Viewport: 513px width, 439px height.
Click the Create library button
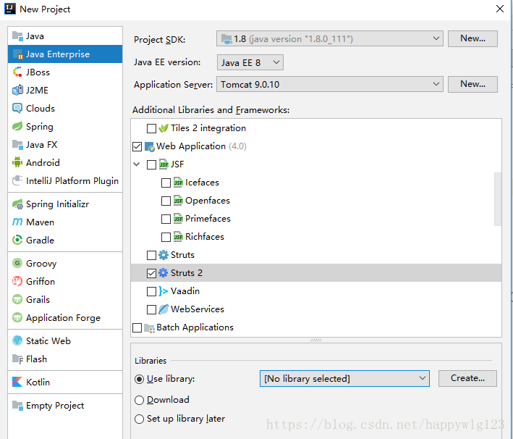467,378
